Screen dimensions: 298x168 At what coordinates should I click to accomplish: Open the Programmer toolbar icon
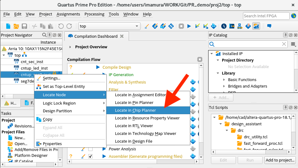[x=248, y=26]
